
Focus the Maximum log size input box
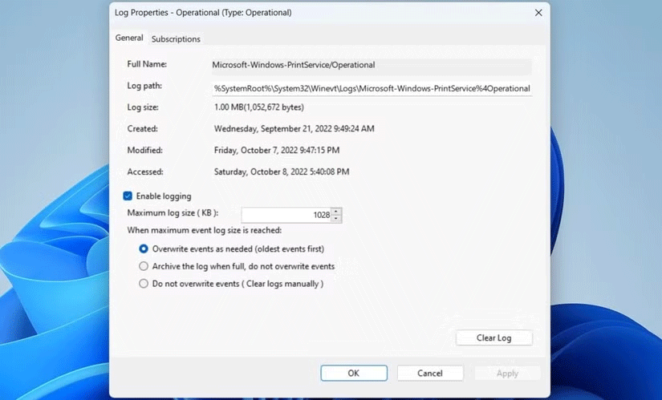pos(285,215)
